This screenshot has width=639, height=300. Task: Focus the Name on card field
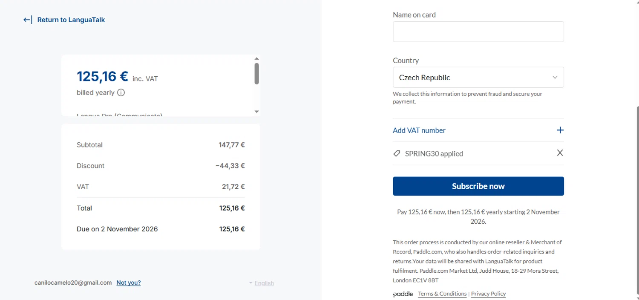[x=478, y=32]
